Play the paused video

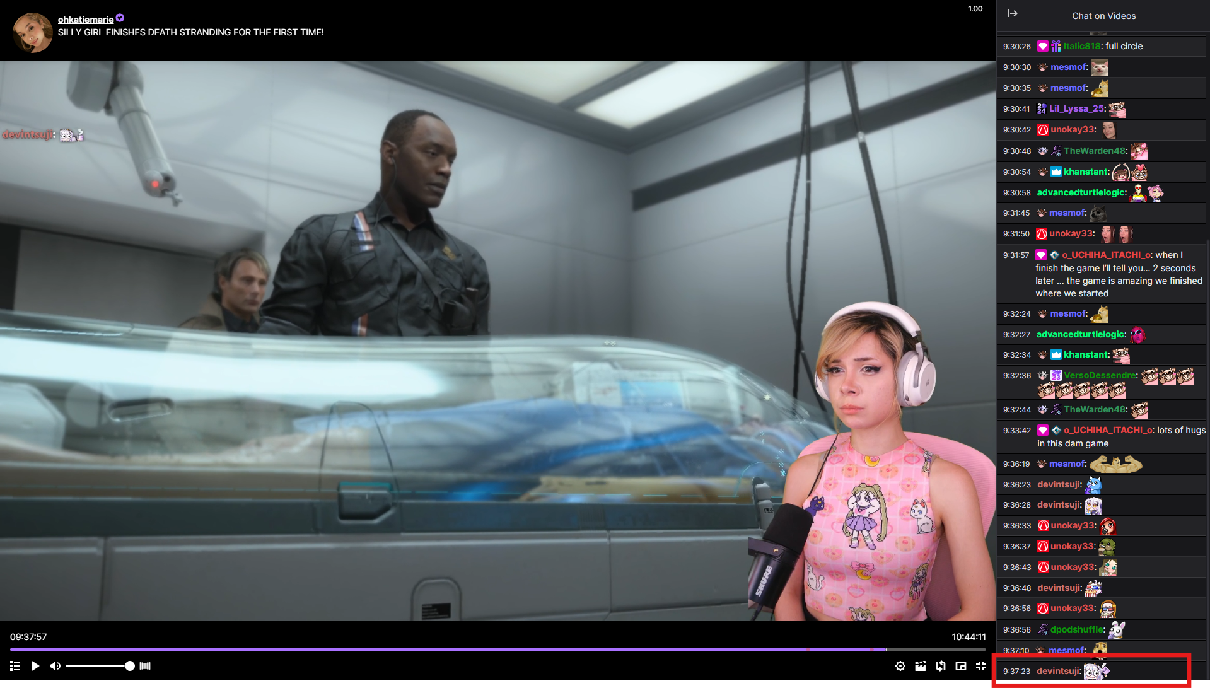35,666
